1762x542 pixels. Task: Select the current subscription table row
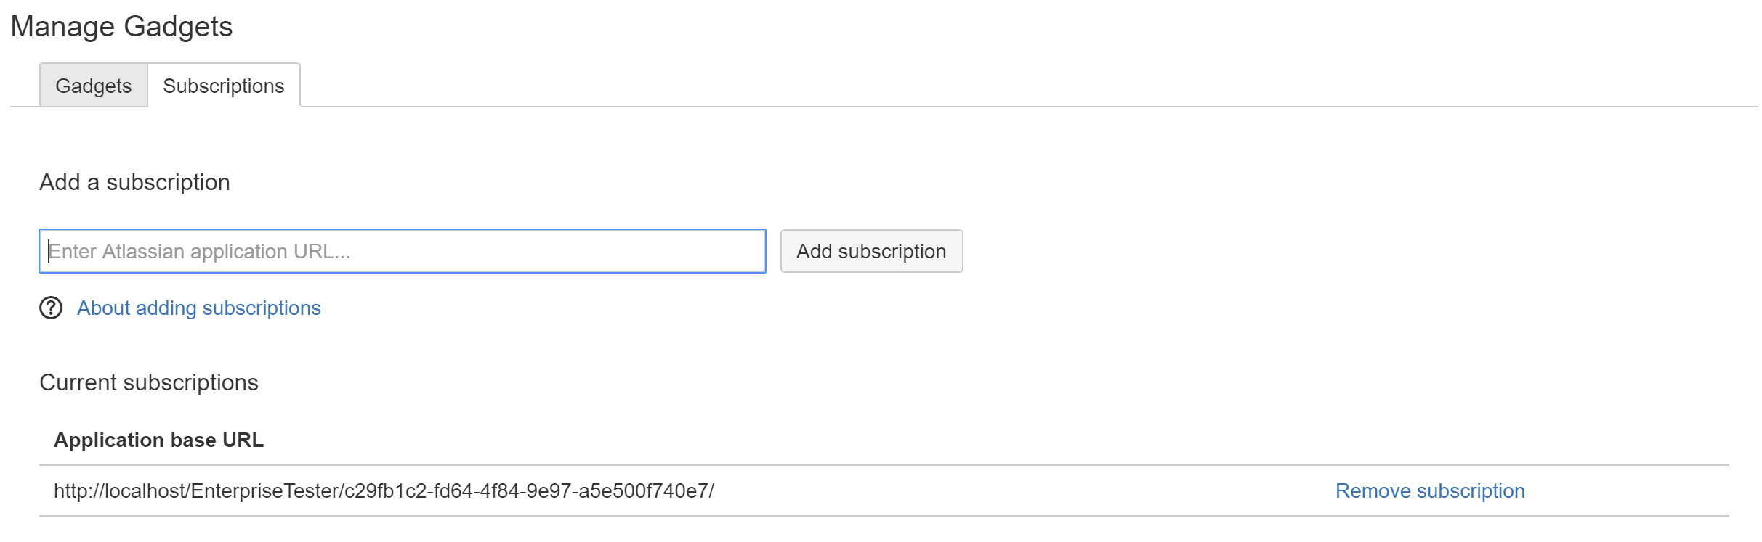pos(872,491)
